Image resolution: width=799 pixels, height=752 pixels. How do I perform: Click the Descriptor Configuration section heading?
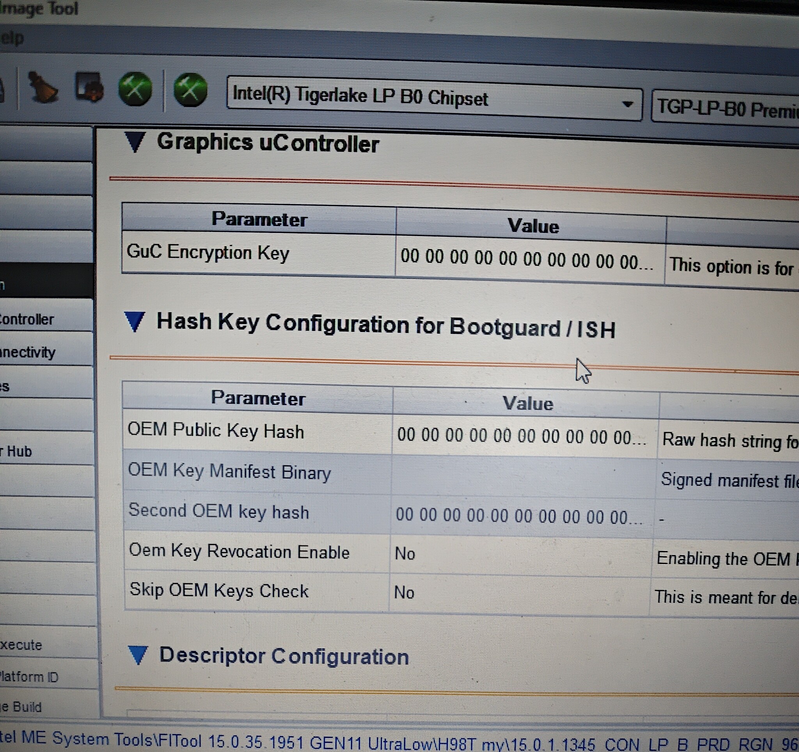pyautogui.click(x=284, y=656)
